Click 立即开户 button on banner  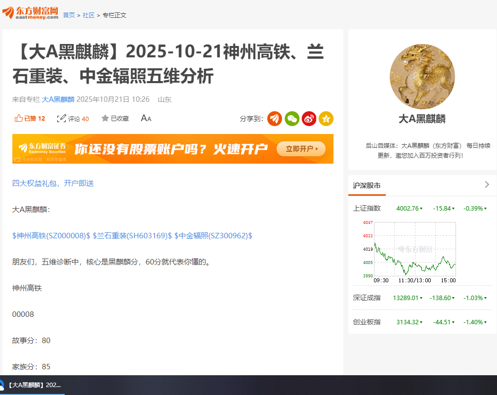301,149
